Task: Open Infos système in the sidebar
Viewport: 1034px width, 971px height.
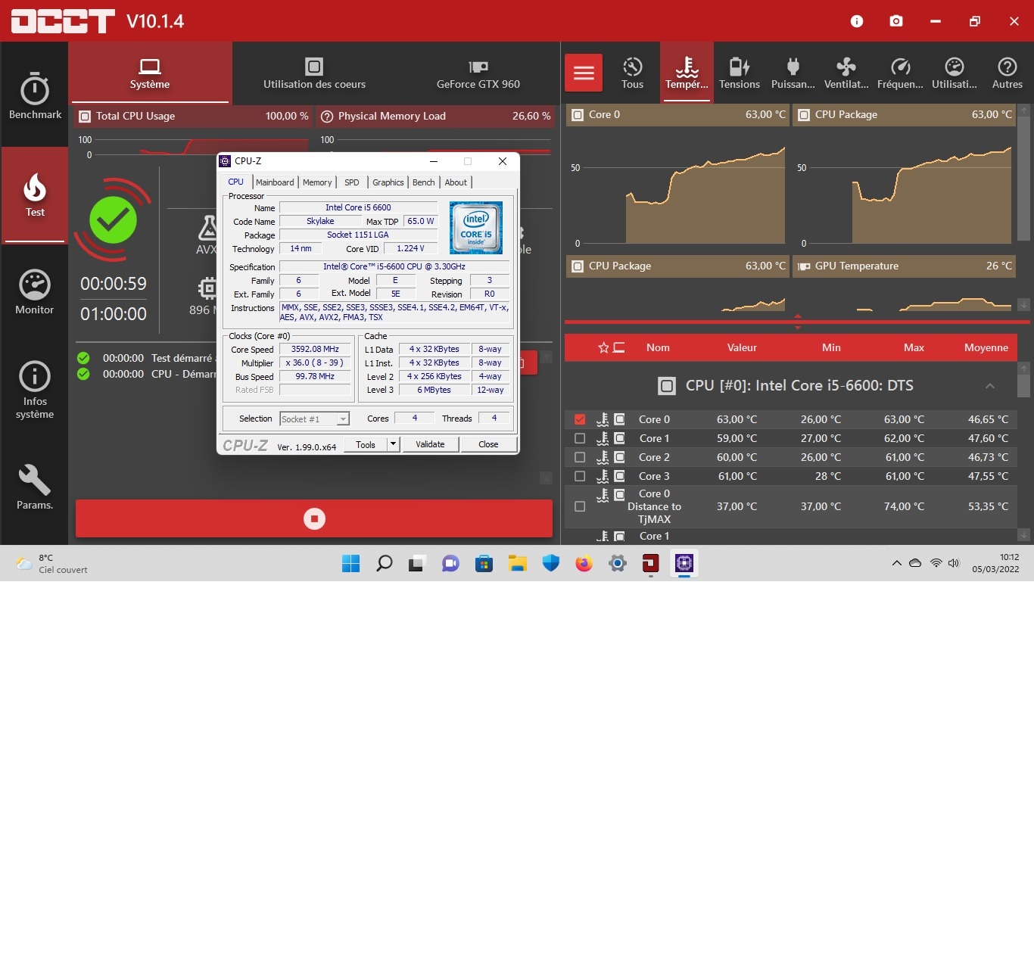Action: (35, 390)
